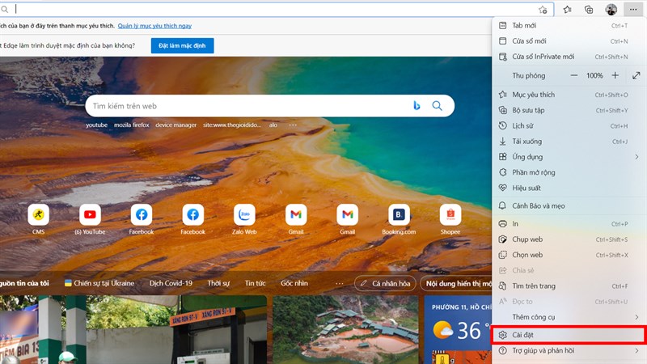Image resolution: width=647 pixels, height=364 pixels.
Task: Select Cửa sổ mới menu item
Action: click(x=569, y=41)
